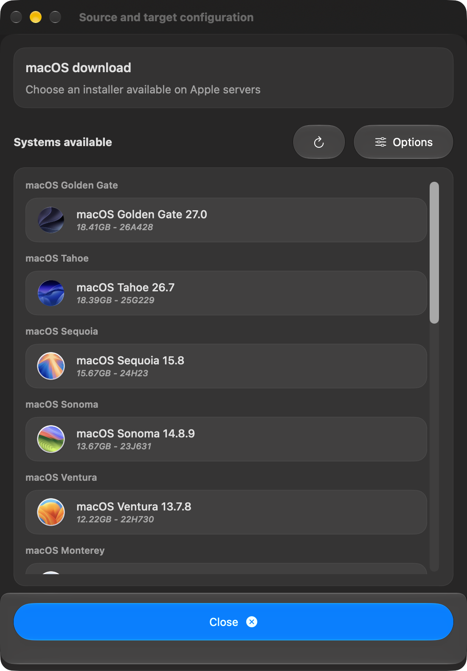This screenshot has height=671, width=467.
Task: Click the 12.22GB - 22H730 build text
Action: click(115, 519)
